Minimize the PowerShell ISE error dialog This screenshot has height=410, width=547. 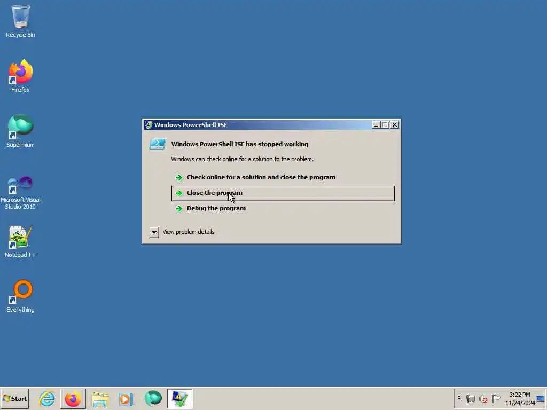[x=376, y=125]
